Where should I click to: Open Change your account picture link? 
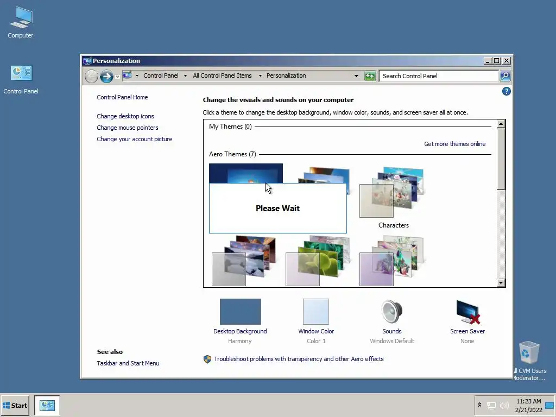(135, 139)
